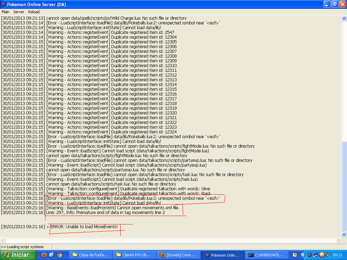
Task: Click the Iniciar start button
Action: [18, 255]
